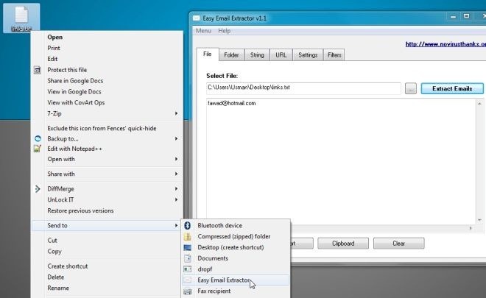Click the Bluetooth device icon
This screenshot has height=298, width=486.
coord(187,225)
